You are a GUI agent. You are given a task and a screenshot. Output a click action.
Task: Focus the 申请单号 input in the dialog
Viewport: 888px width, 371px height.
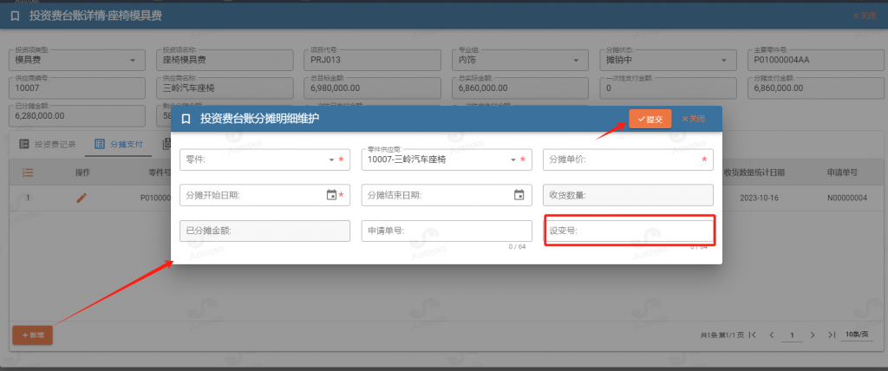point(447,231)
